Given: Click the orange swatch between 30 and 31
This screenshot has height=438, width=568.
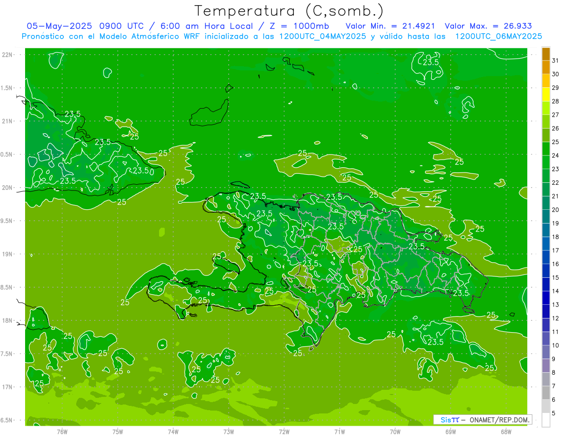Looking at the screenshot, I should [x=546, y=67].
